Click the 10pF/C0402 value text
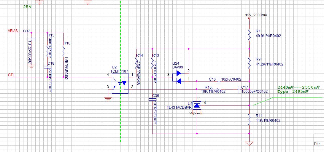 231,79
